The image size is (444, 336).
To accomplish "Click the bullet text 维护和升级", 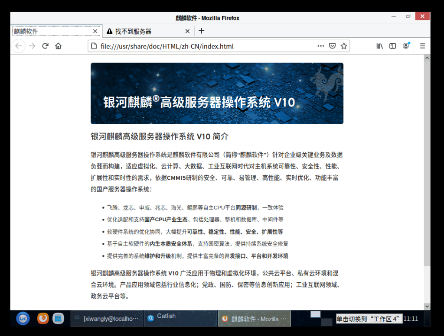I will point(158,256).
